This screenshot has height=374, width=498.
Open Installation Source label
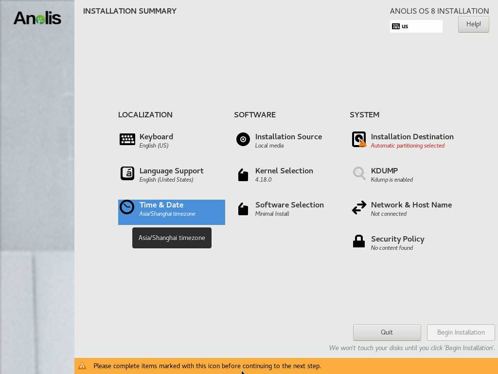coord(288,137)
